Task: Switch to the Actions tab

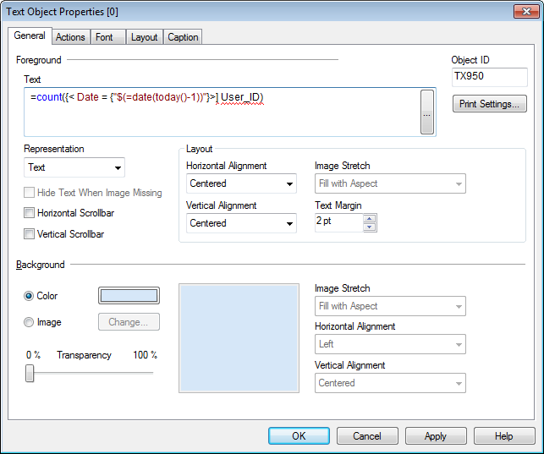Action: tap(70, 37)
